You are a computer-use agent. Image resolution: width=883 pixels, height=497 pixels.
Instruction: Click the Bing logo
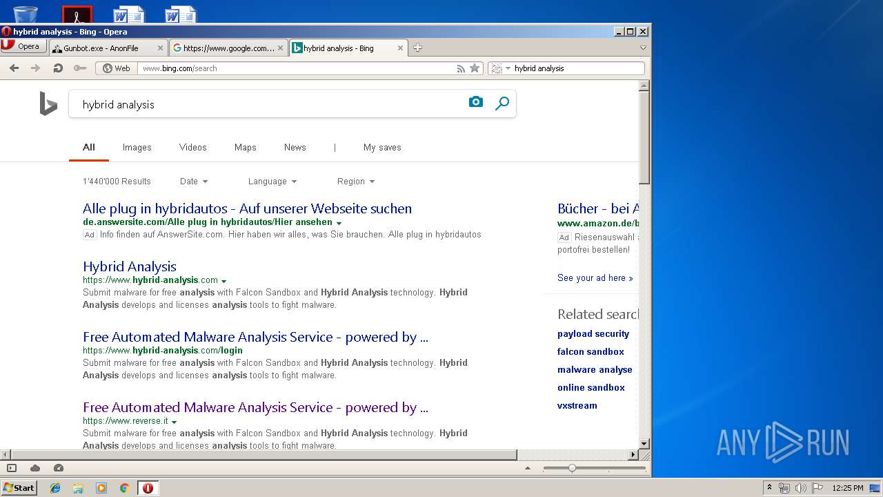[x=48, y=104]
